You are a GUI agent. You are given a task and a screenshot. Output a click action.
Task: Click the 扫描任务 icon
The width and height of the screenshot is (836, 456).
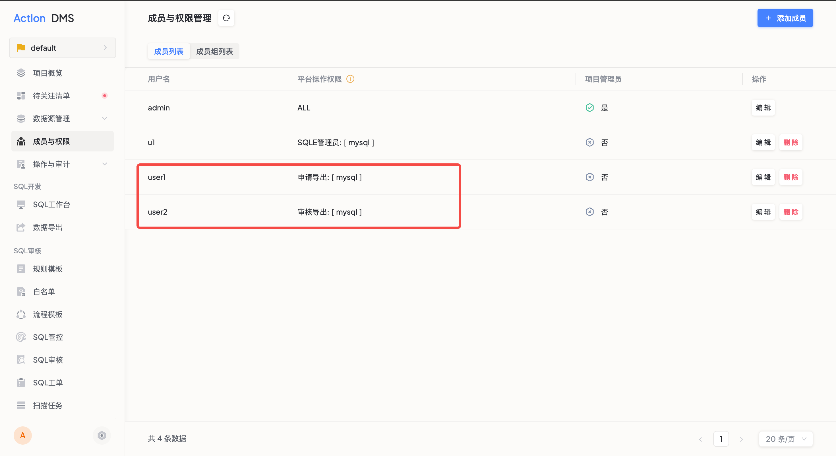point(21,405)
